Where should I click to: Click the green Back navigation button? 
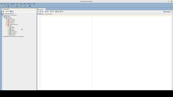click(x=17, y=6)
